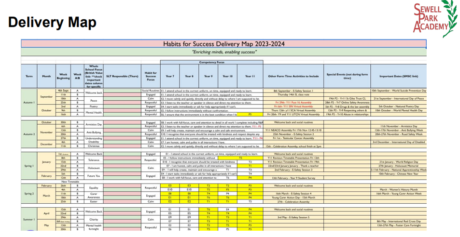Select the 'Social Routines' habit cell
Image resolution: width=460 pixels, height=237 pixels.
(151, 91)
